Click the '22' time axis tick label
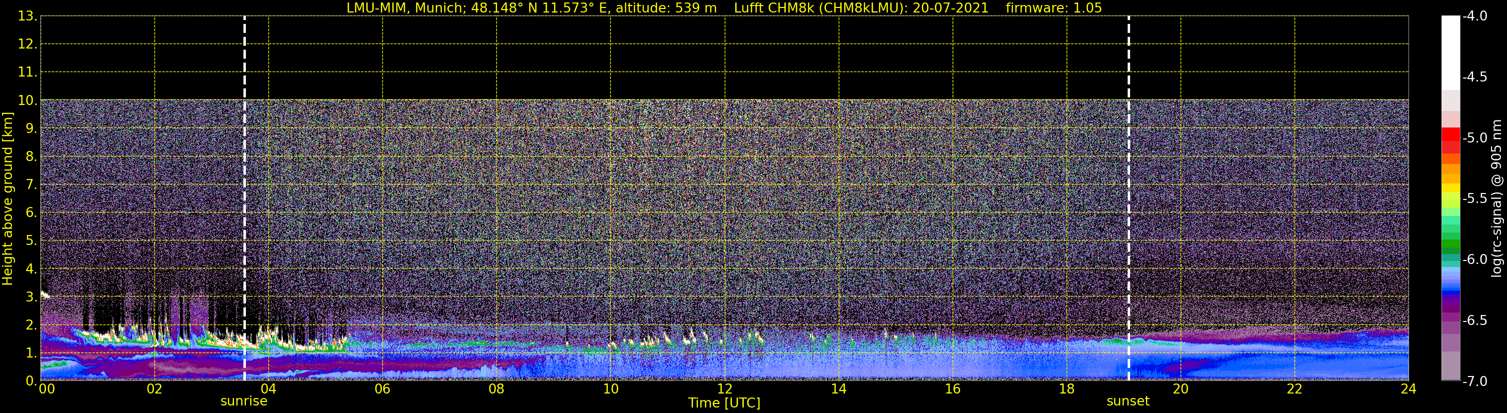Viewport: 1507px width, 413px height. (1295, 389)
